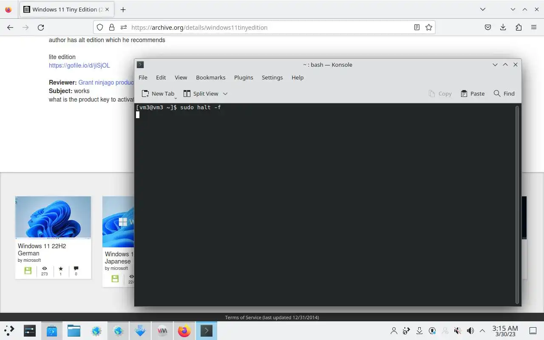Expand the Split View dropdown arrow
The height and width of the screenshot is (340, 544).
coord(225,93)
